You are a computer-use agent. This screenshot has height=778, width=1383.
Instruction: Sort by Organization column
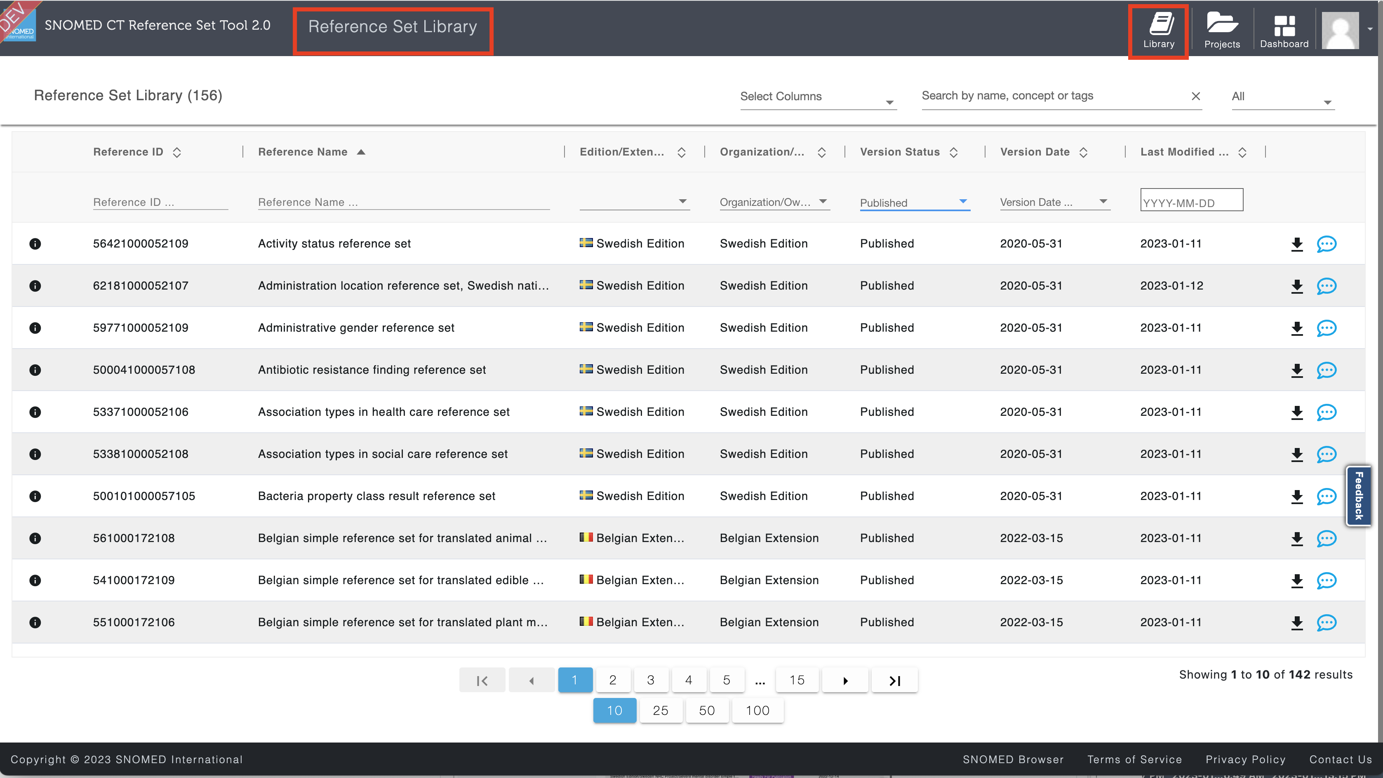tap(821, 153)
